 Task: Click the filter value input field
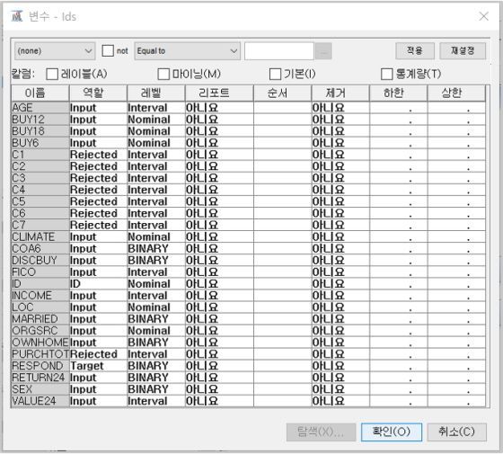pos(279,51)
